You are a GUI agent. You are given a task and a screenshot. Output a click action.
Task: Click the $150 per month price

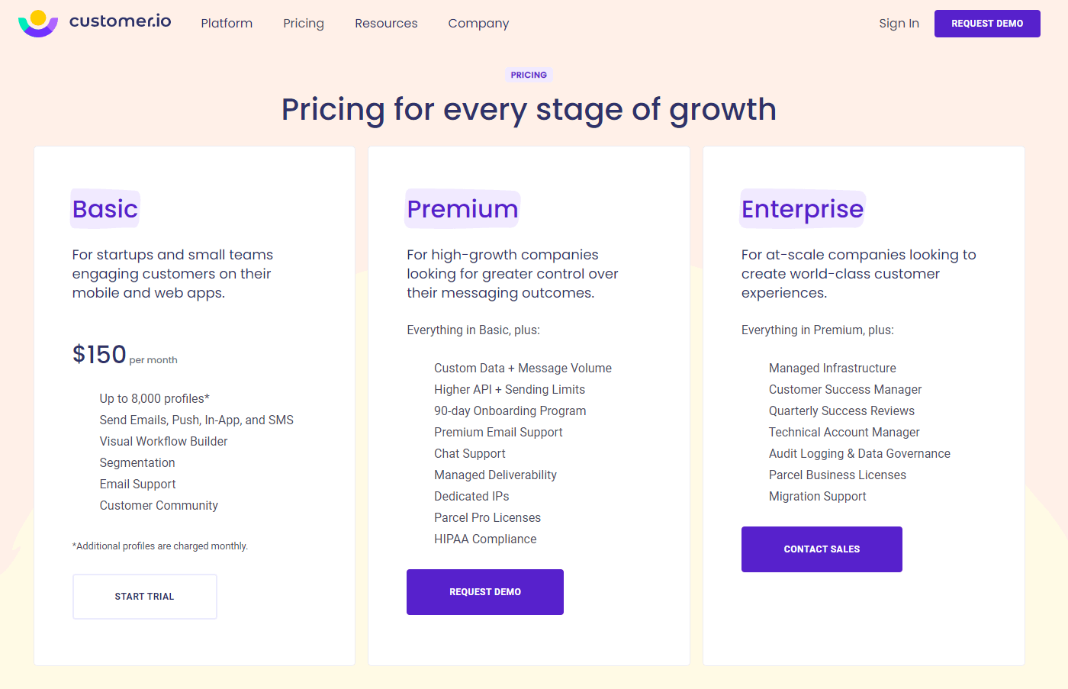point(125,355)
